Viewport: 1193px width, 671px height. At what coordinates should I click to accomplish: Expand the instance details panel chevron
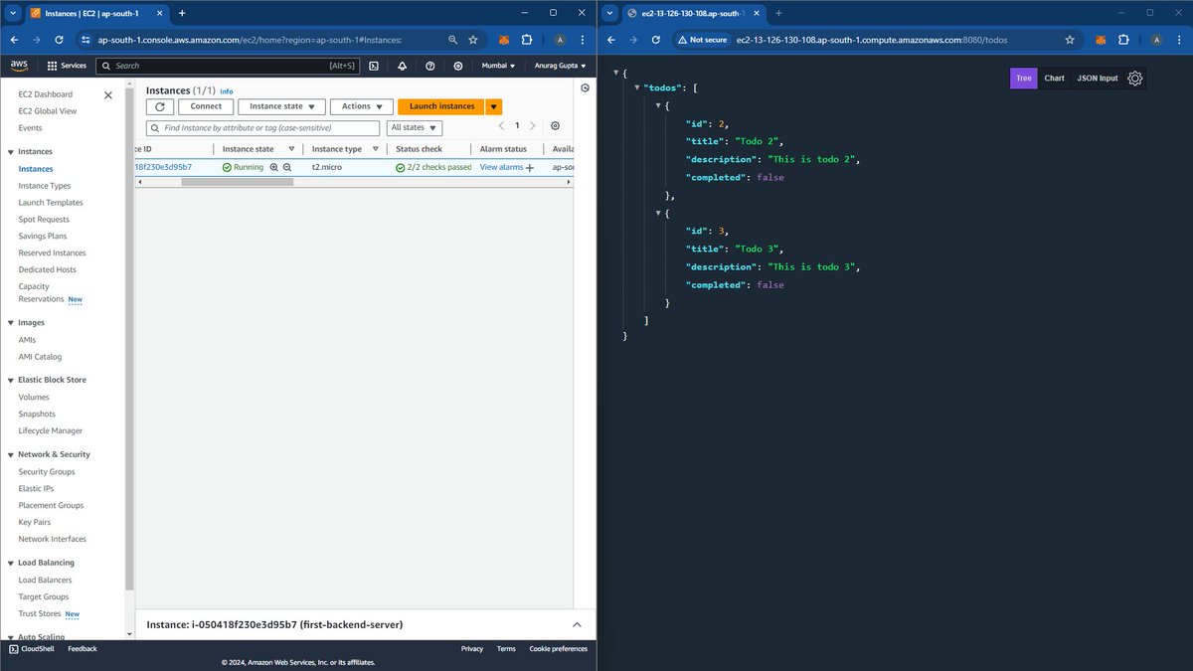point(577,624)
